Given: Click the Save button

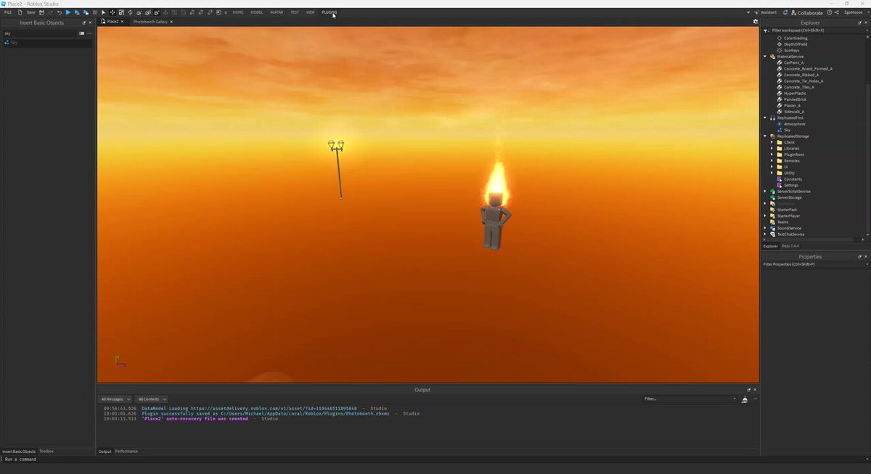Looking at the screenshot, I should (30, 12).
